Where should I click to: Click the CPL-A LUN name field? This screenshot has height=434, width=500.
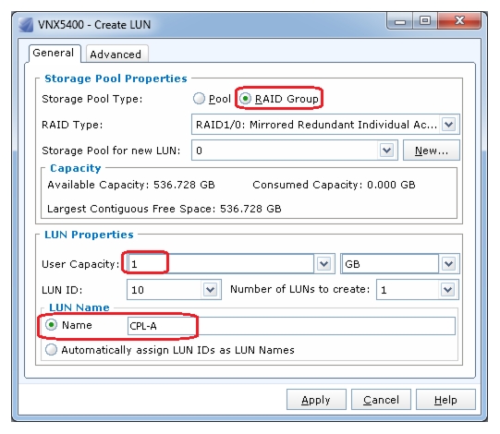tap(291, 326)
